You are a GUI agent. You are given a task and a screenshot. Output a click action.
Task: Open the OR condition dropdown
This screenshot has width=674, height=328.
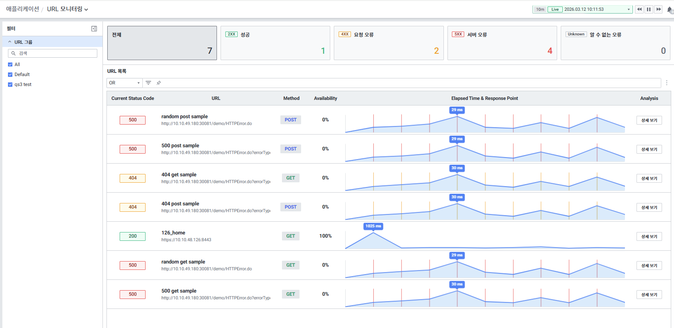[124, 83]
